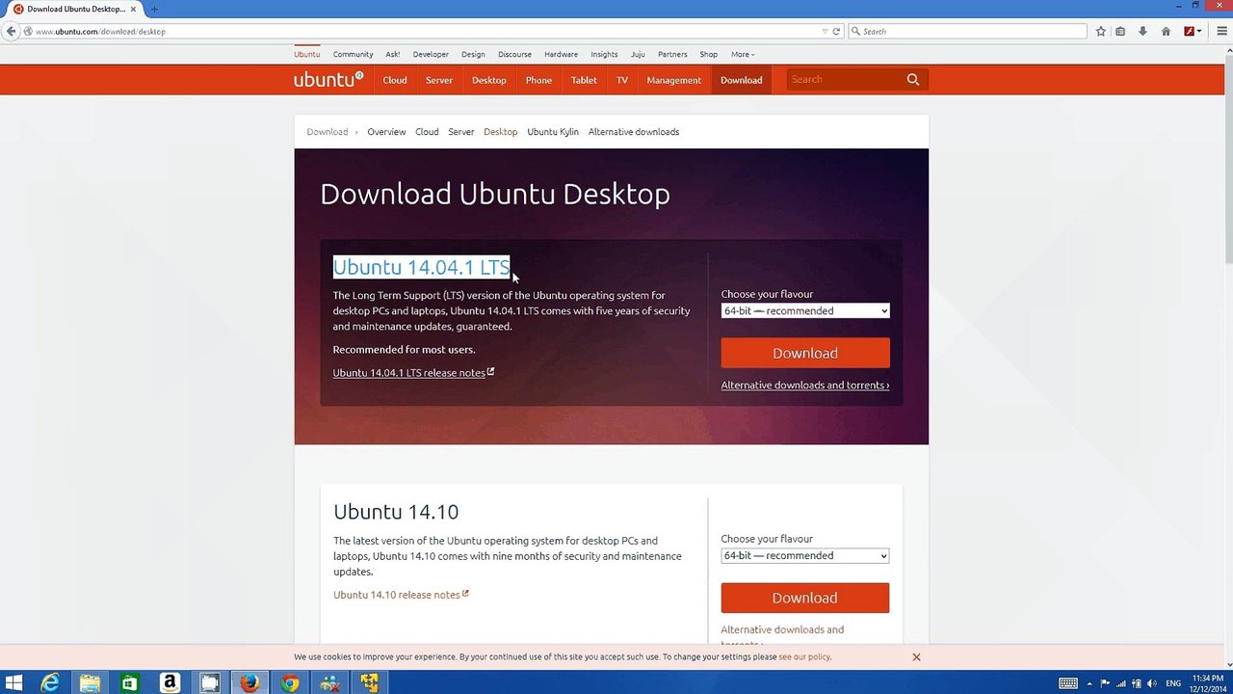Open the URL bar history dropdown arrow
Image resolution: width=1233 pixels, height=694 pixels.
point(825,31)
